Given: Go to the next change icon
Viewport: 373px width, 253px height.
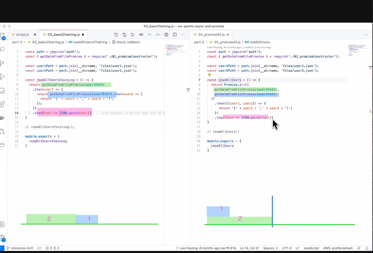Looking at the screenshot, I should pos(158,35).
